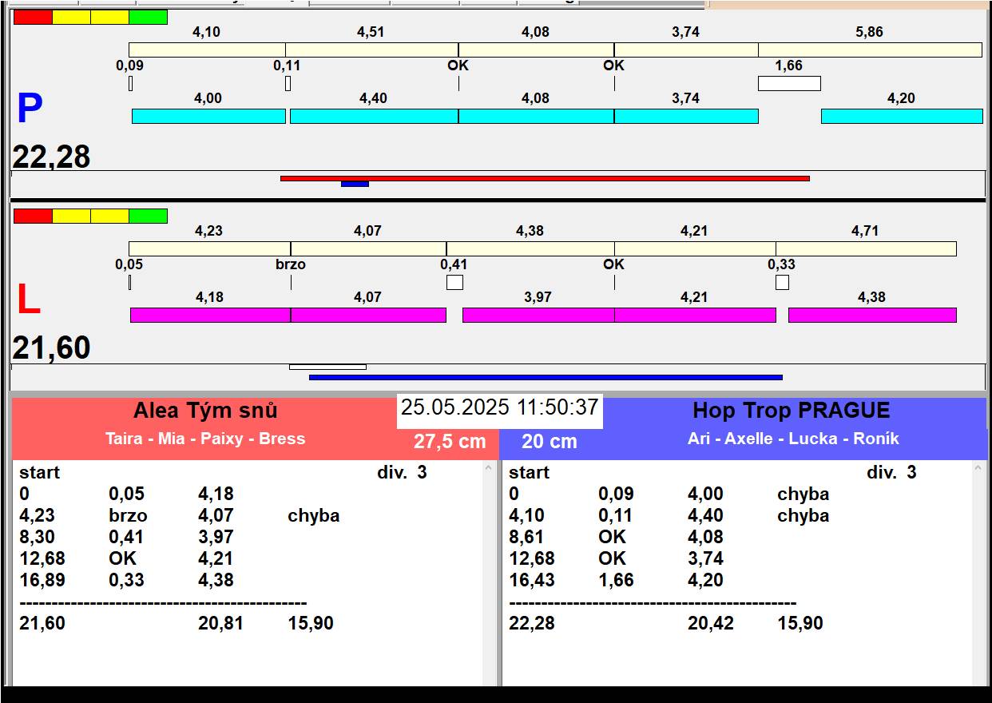This screenshot has width=992, height=703.
Task: Select the cream 5,86 bar in lane P
Action: [x=870, y=50]
